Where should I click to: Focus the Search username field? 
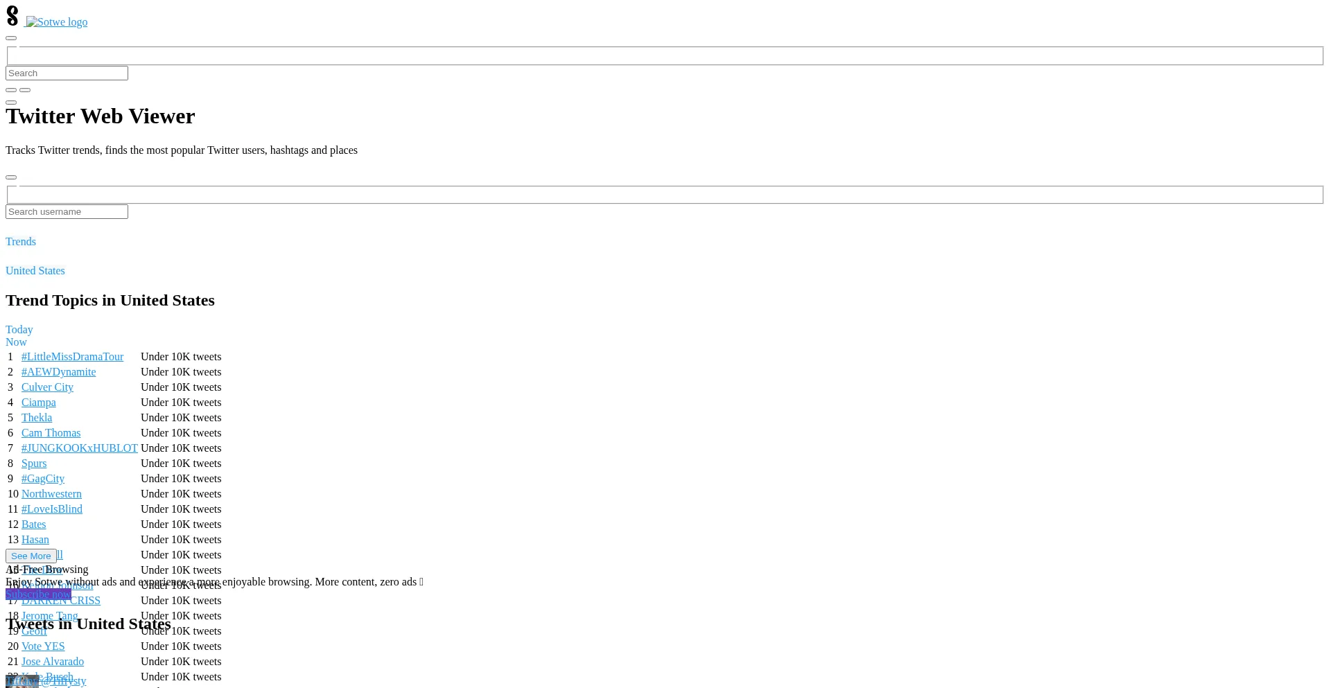67,212
